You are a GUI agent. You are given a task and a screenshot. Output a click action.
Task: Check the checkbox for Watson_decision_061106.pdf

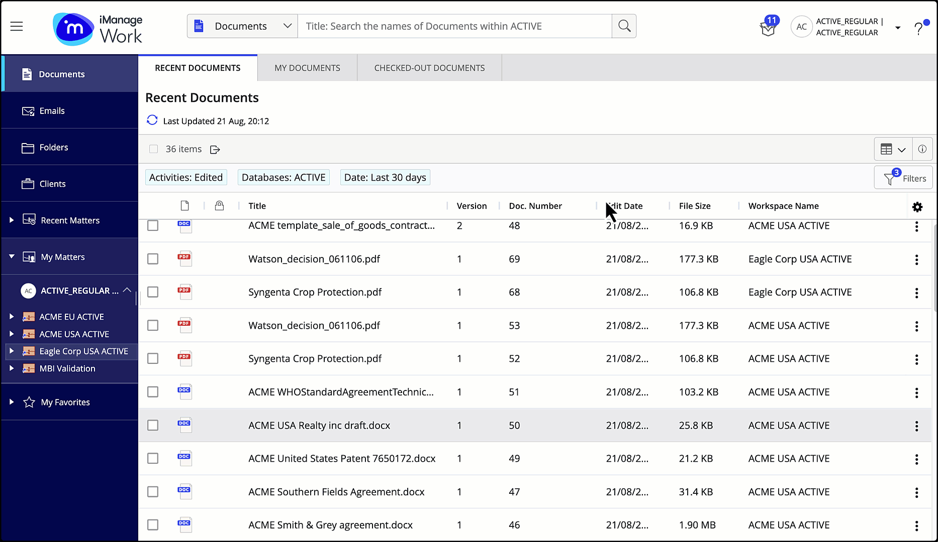[x=153, y=259]
